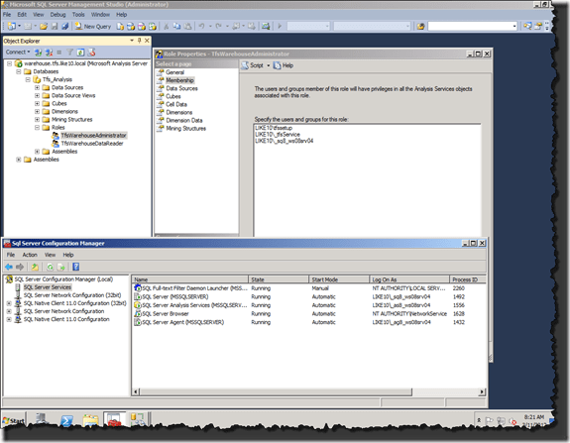
Task: Click the Up one level folder icon
Action: point(35,268)
